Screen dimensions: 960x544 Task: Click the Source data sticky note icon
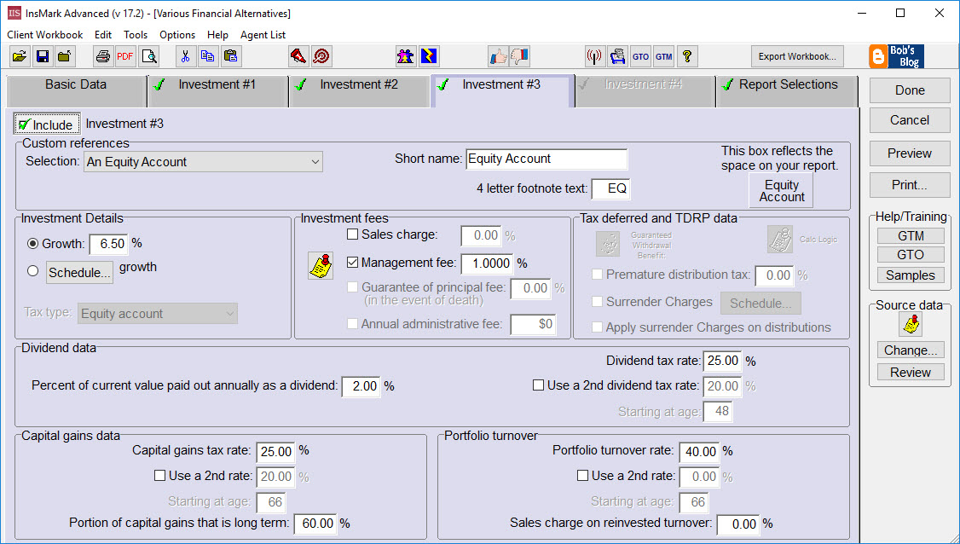tap(910, 325)
